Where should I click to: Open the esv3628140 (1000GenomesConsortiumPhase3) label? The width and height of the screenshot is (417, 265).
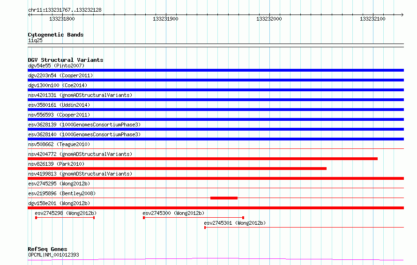click(x=84, y=134)
